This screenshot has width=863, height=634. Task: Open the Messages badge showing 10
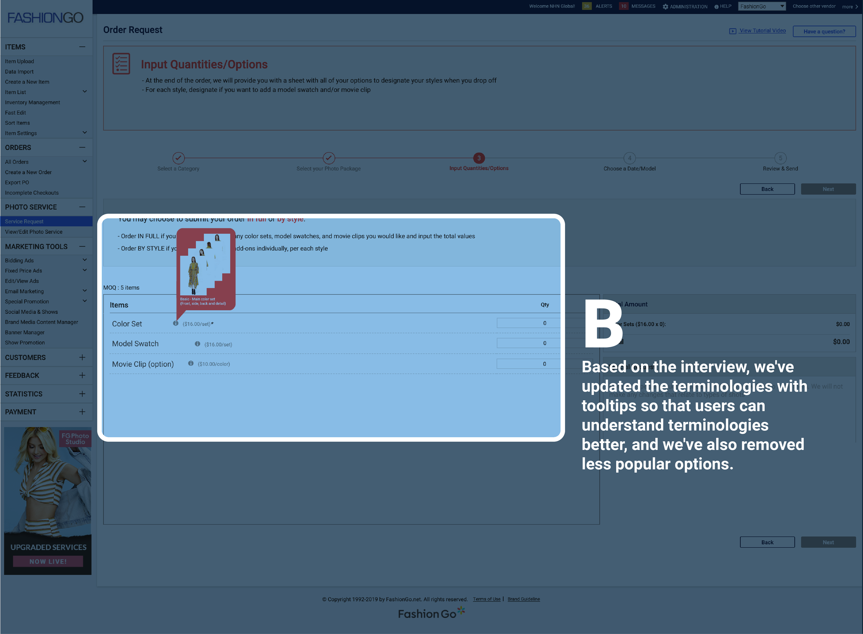[623, 6]
